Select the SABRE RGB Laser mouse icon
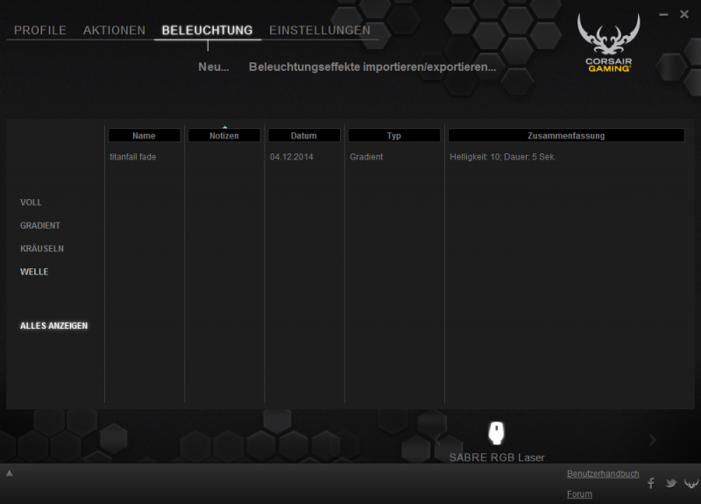 point(496,433)
